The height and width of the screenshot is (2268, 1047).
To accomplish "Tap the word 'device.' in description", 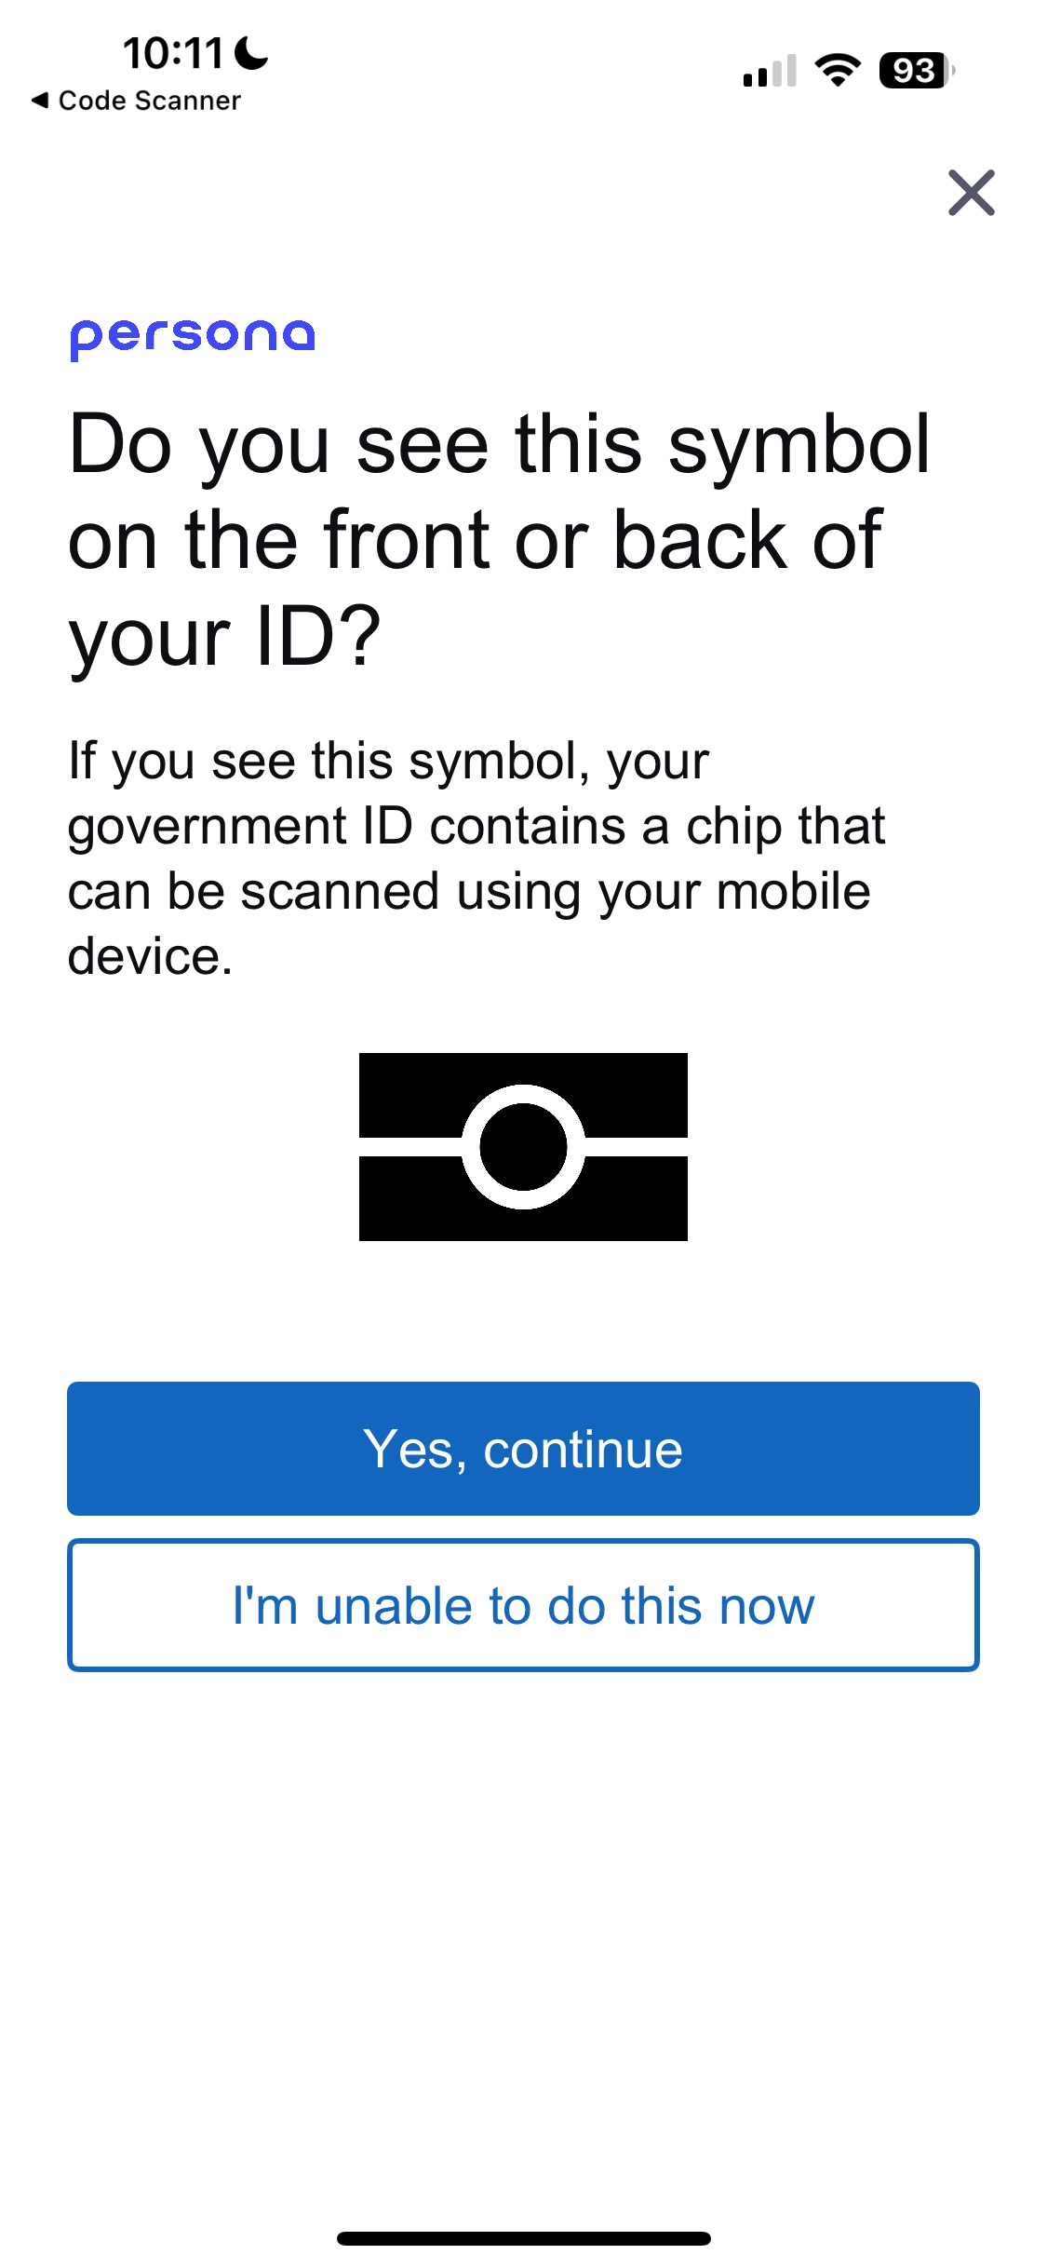I will click(150, 957).
